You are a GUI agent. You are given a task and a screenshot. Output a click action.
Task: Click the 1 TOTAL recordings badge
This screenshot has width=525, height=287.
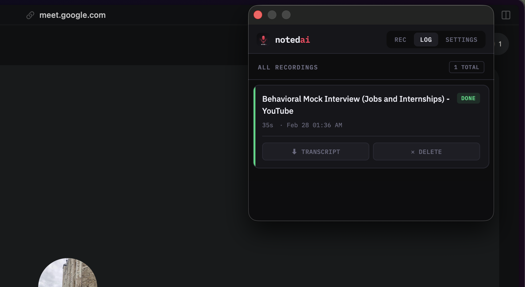(x=467, y=67)
